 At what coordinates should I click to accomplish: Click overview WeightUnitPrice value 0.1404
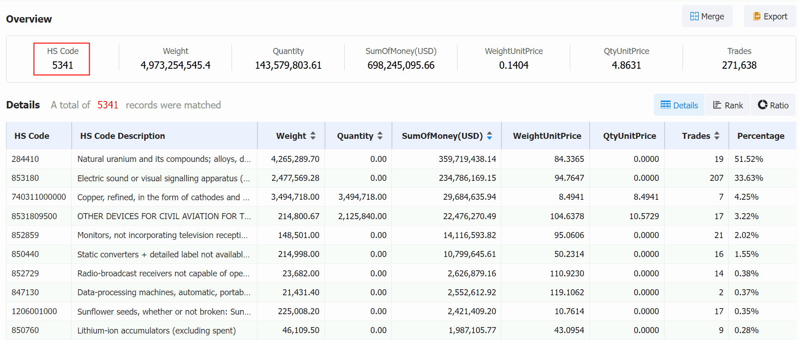point(514,66)
